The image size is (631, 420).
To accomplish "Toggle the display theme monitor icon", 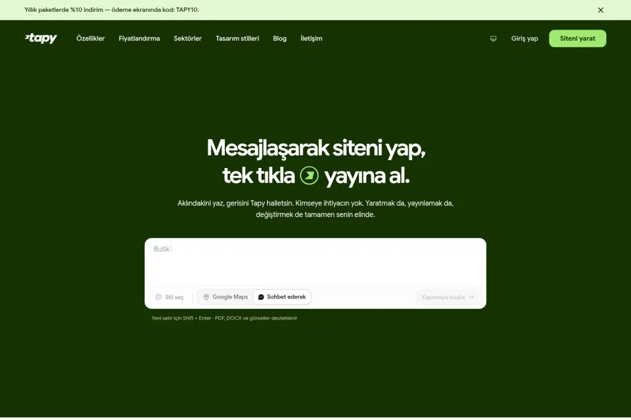I will coord(494,39).
